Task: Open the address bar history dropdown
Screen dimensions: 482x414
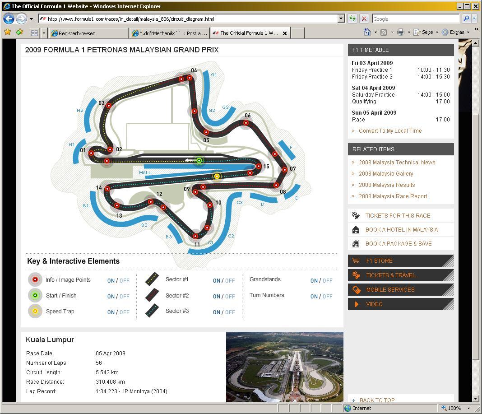Action: pos(341,19)
